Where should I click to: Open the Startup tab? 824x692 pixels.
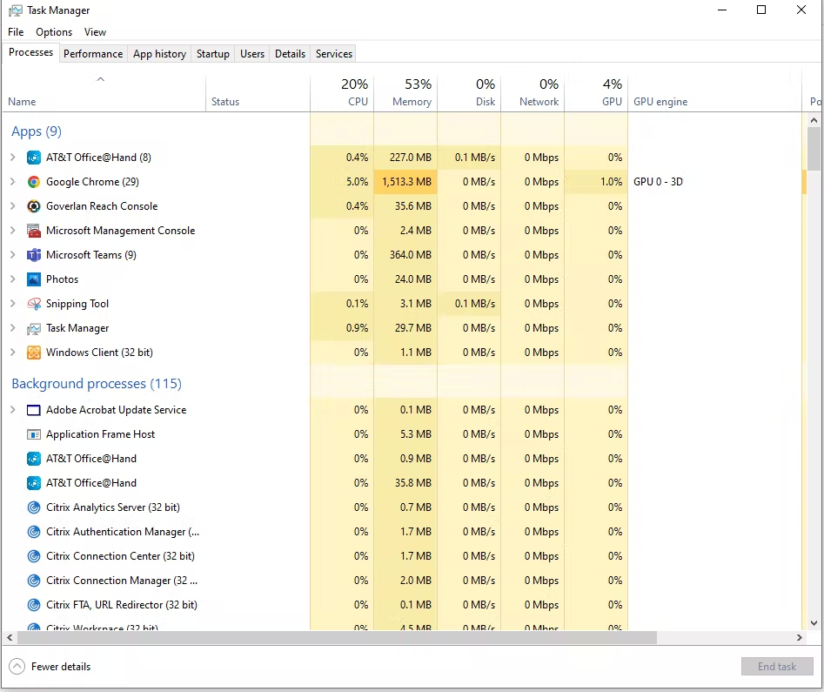click(212, 53)
